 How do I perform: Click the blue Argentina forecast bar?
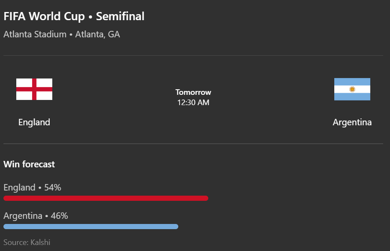[91, 227]
